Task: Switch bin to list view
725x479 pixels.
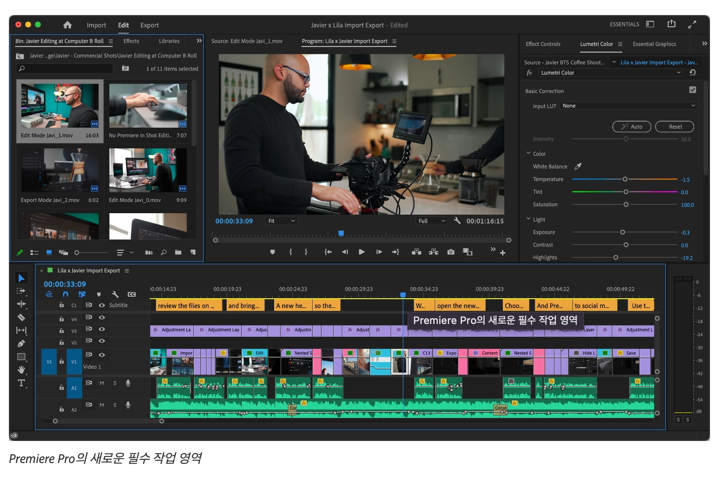Action: pos(34,253)
